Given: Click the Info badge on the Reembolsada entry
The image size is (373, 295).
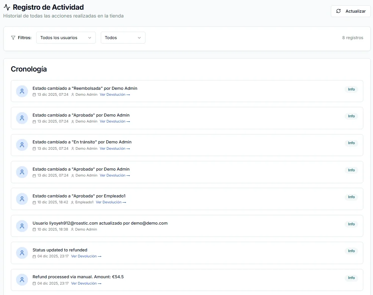Looking at the screenshot, I should 351,89.
